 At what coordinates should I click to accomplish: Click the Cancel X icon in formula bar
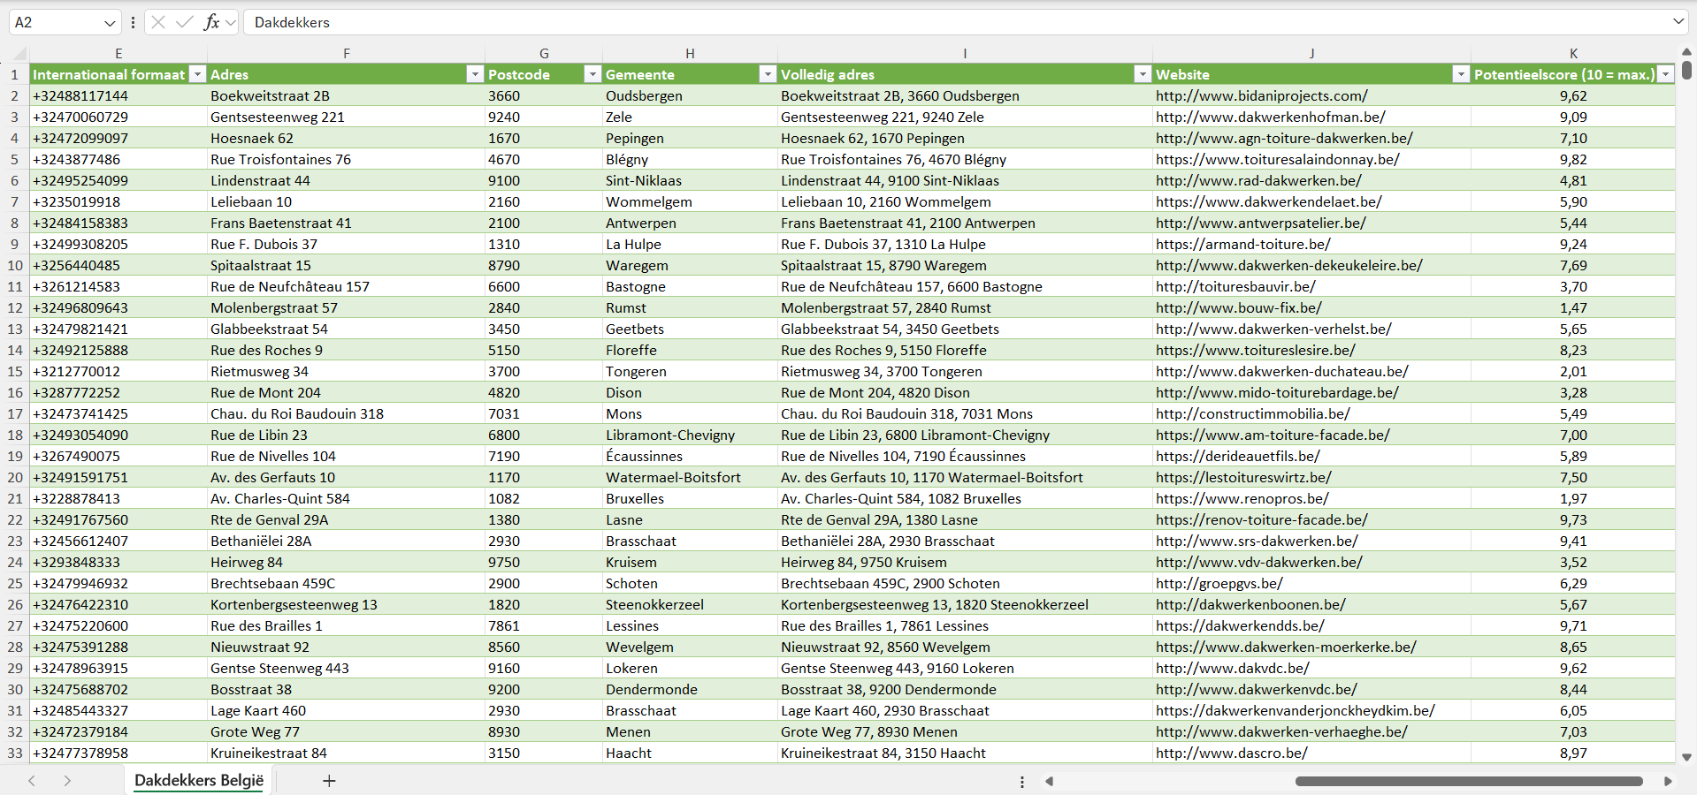(x=158, y=22)
